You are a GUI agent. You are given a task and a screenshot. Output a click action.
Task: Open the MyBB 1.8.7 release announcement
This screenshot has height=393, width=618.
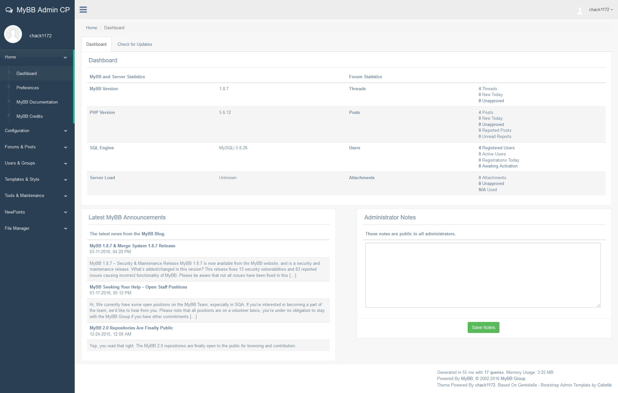coord(132,246)
